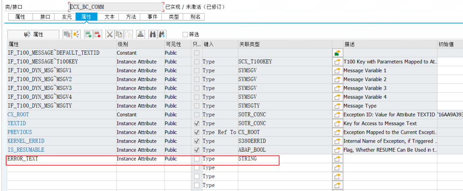Viewport: 463px width, 191px height.
Task: Click the 级别 column header
Action: click(x=140, y=44)
